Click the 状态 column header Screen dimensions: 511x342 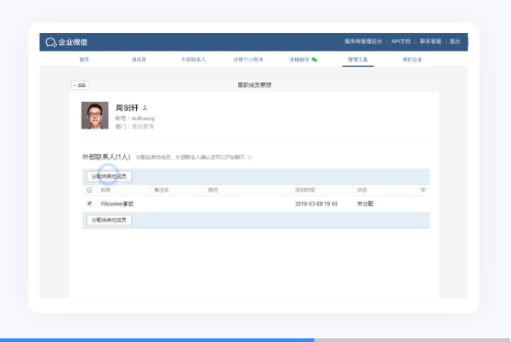click(x=362, y=190)
